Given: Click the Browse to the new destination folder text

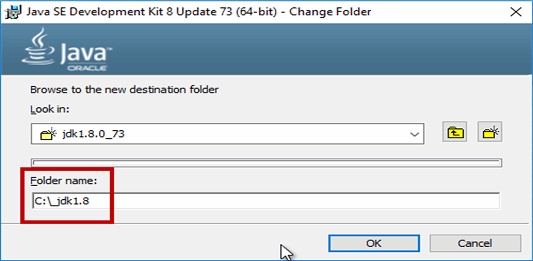Looking at the screenshot, I should 125,90.
